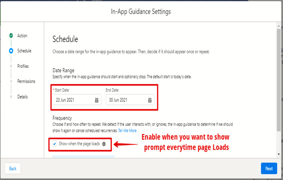
Task: Jump to the Permissions step
Action: tap(26, 82)
